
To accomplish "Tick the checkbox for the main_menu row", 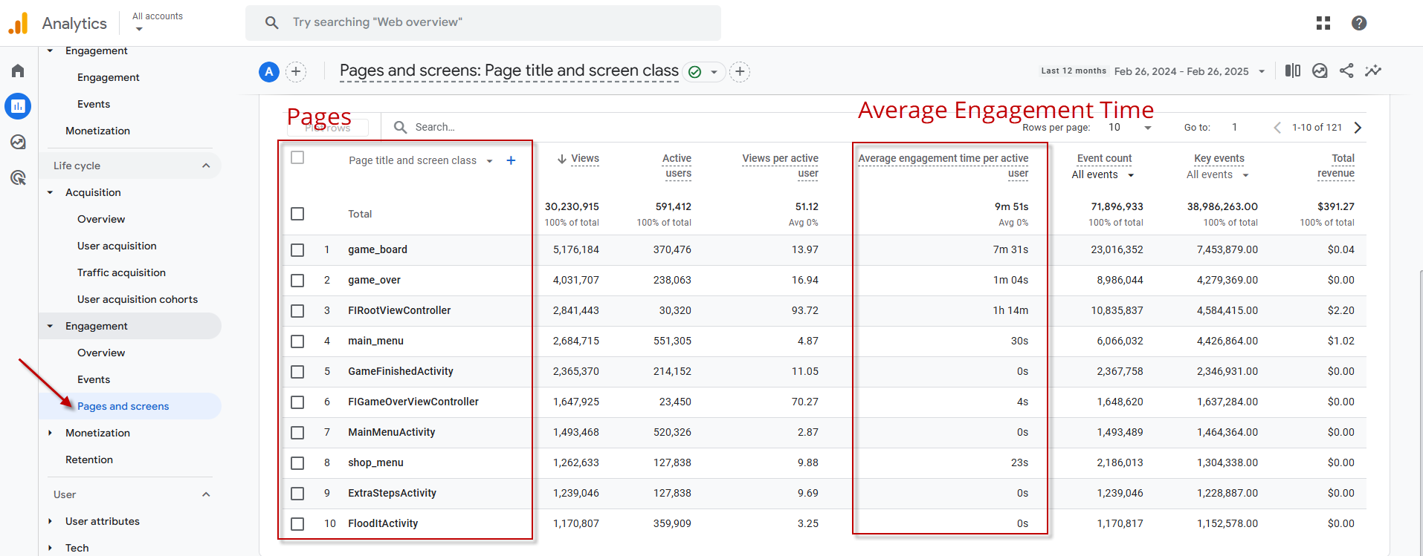I will 297,341.
